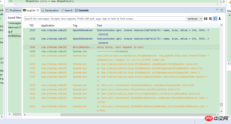Toggle scroll lock in LogCat
231x124 pixels.
tap(220, 19)
